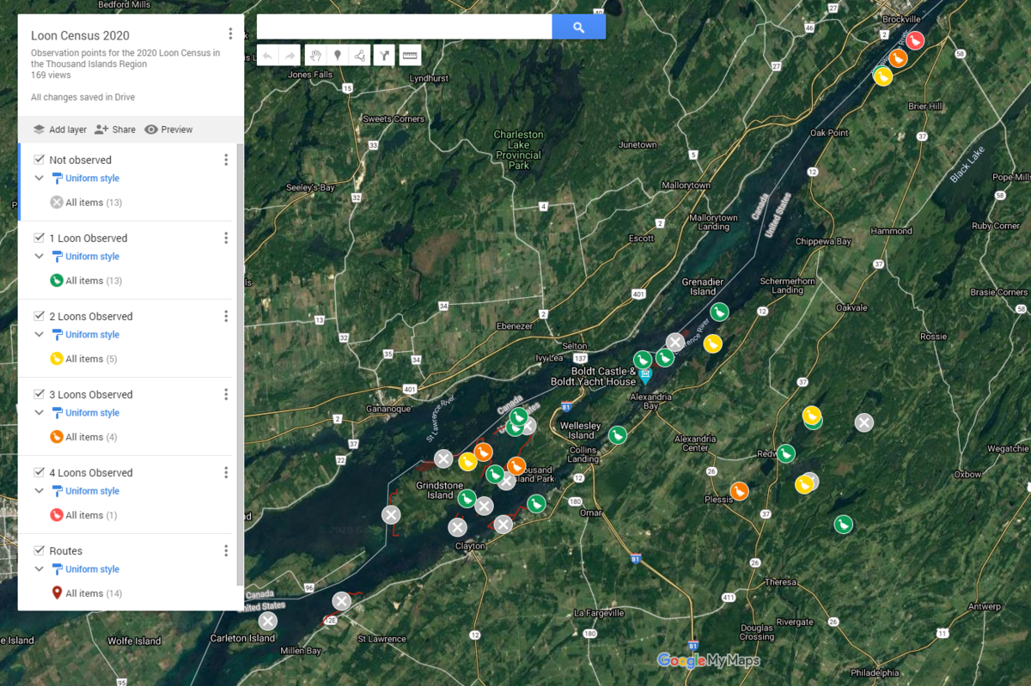Hide the Routes layer via checkbox

[39, 550]
